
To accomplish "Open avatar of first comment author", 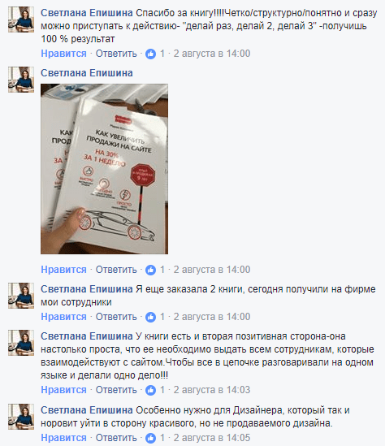I will (21, 19).
